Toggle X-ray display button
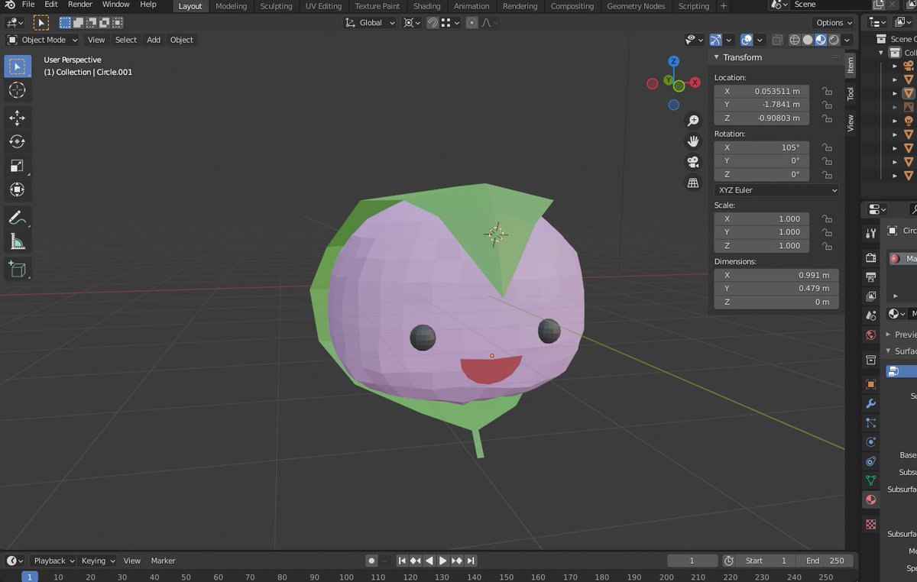This screenshot has width=917, height=582. pos(777,40)
